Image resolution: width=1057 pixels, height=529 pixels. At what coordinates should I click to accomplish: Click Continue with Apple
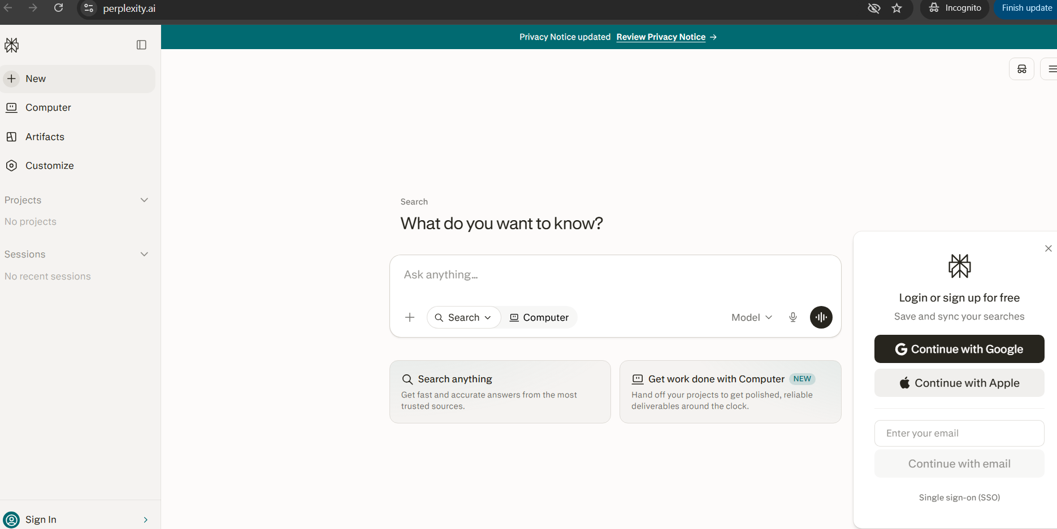click(x=959, y=383)
